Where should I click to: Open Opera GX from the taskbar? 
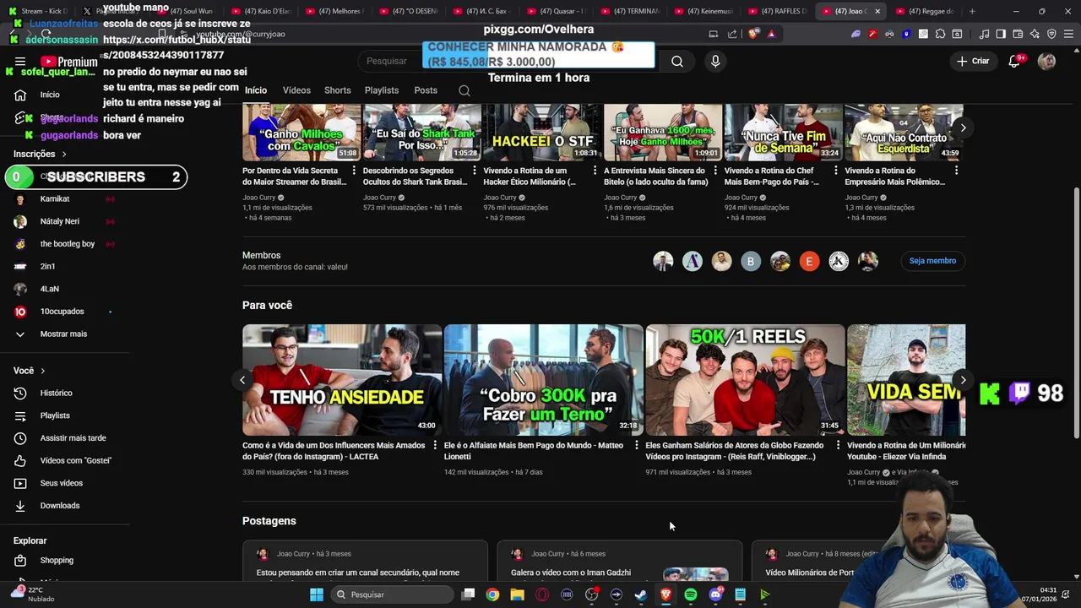pyautogui.click(x=542, y=594)
